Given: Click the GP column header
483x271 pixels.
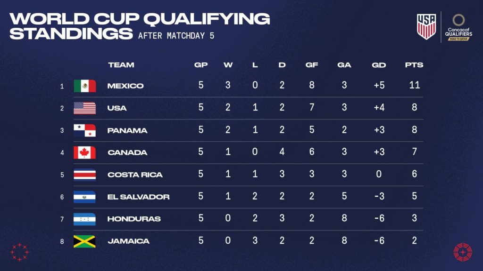Looking at the screenshot, I should (x=201, y=65).
